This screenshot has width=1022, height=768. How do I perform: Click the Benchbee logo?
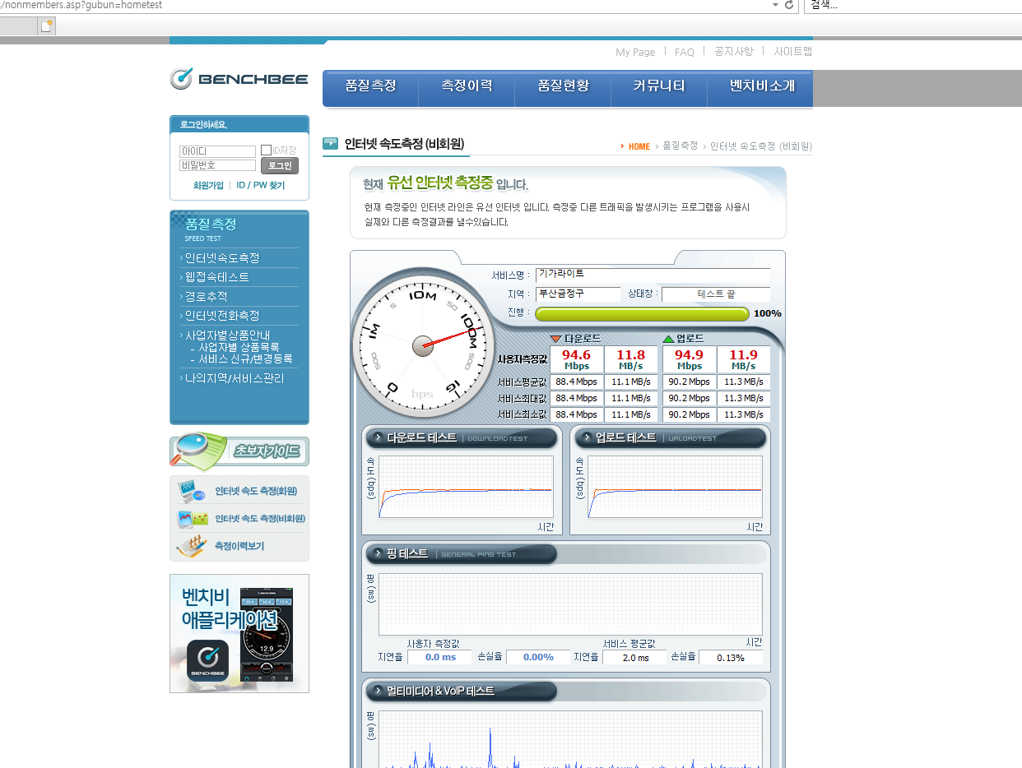click(239, 79)
